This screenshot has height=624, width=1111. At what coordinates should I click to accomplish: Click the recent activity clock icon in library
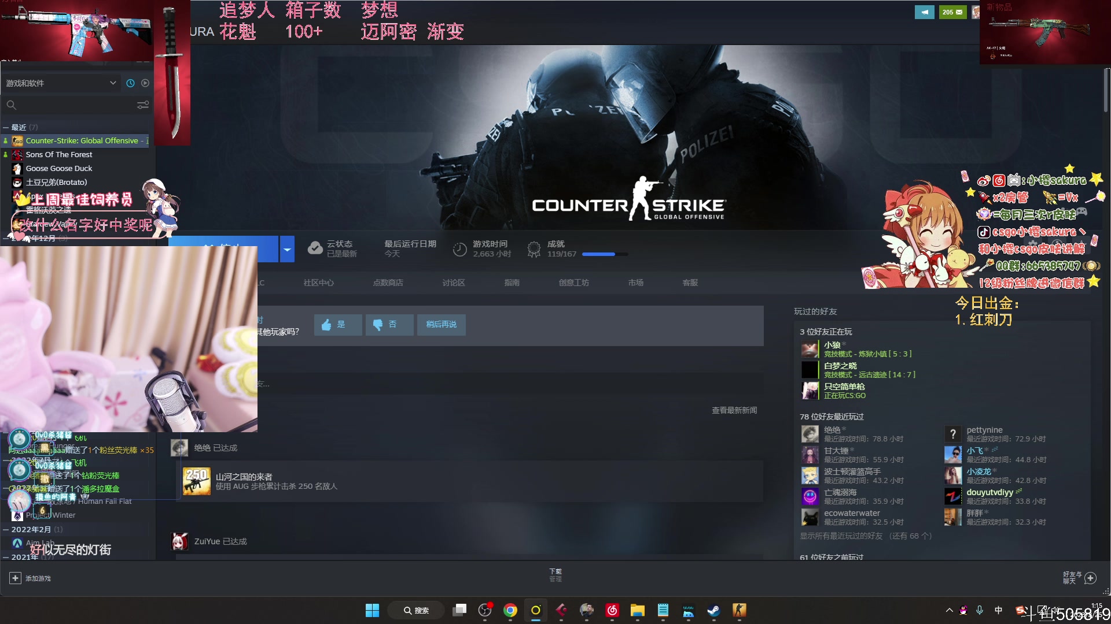tap(130, 83)
